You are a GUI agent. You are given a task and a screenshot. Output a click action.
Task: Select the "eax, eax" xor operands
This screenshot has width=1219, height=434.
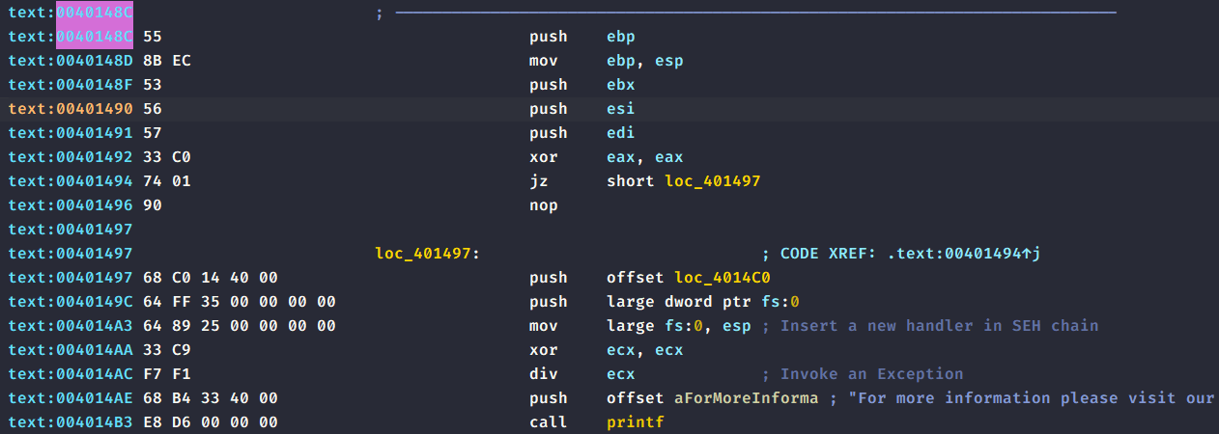point(644,157)
